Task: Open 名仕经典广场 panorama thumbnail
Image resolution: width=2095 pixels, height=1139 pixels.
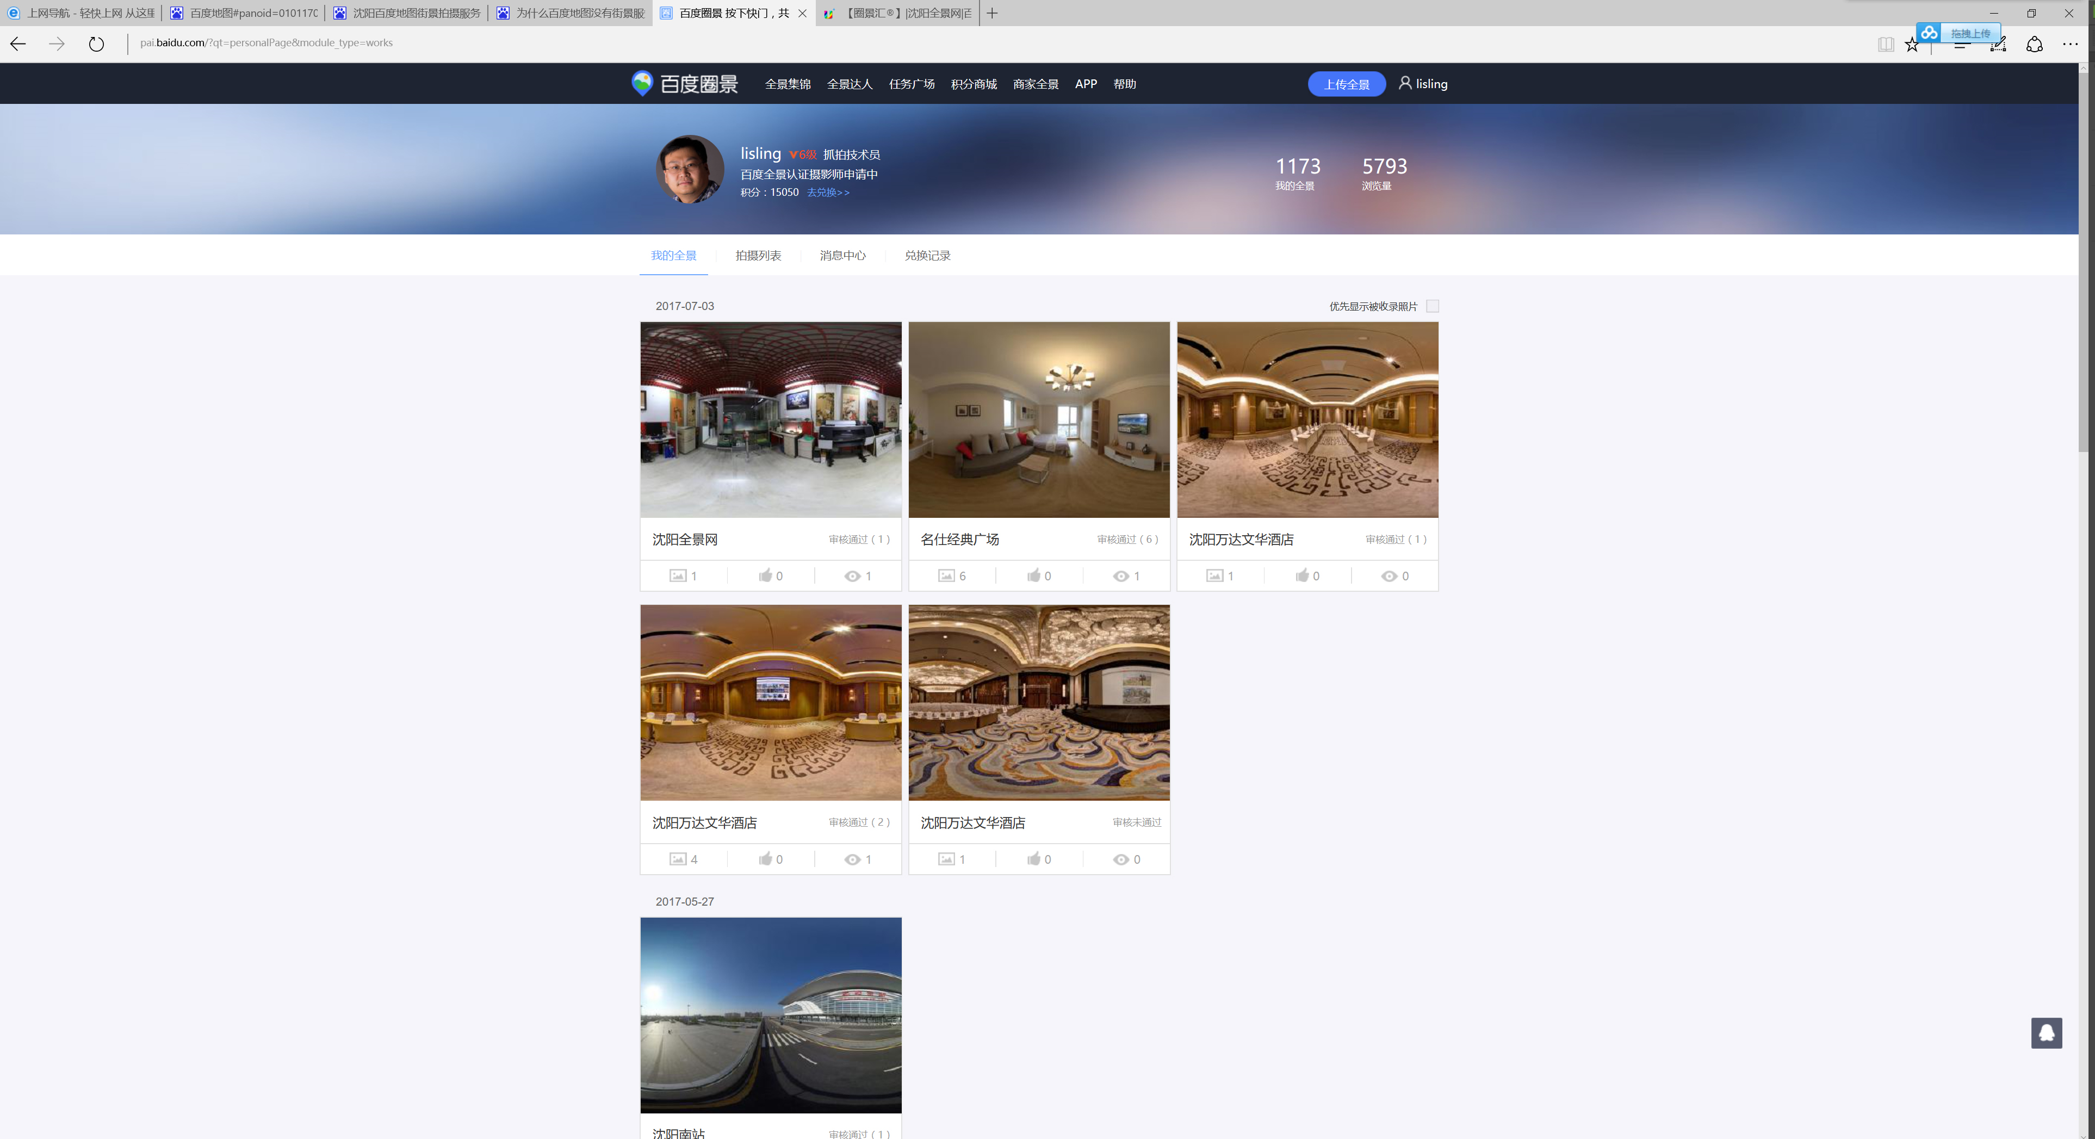Action: click(1039, 419)
